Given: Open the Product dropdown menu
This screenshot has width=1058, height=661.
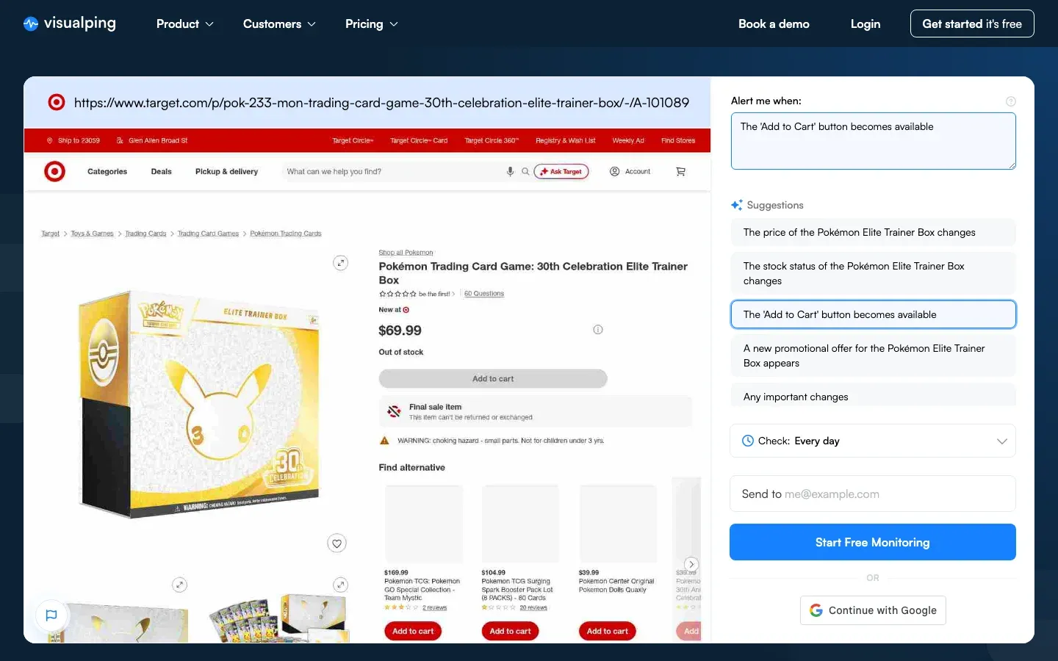Looking at the screenshot, I should click(184, 24).
